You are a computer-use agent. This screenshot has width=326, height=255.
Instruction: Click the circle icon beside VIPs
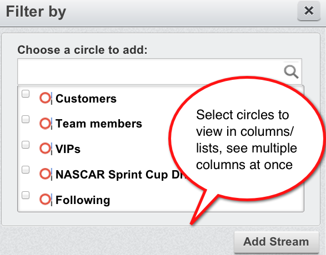[45, 149]
